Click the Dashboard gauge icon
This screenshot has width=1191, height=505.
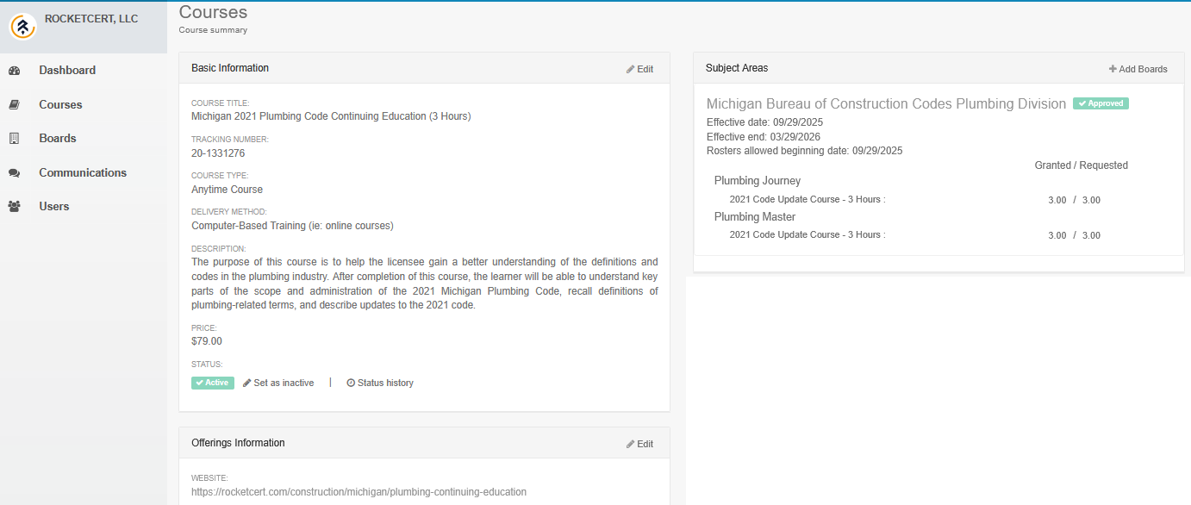(x=14, y=71)
